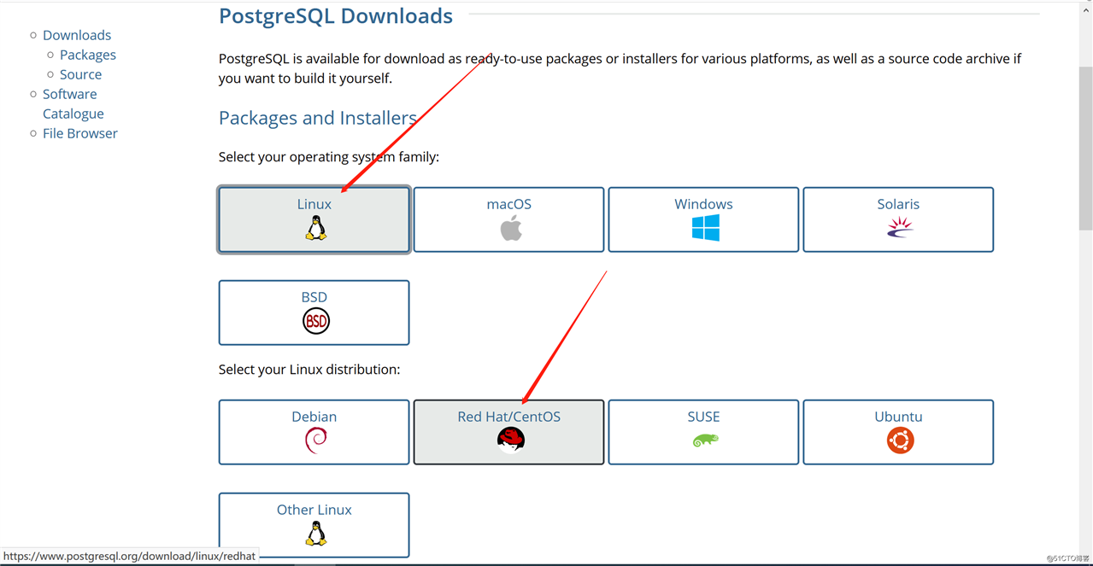Screen dimensions: 1093x566
Task: Select the Linux label text
Action: 314,204
